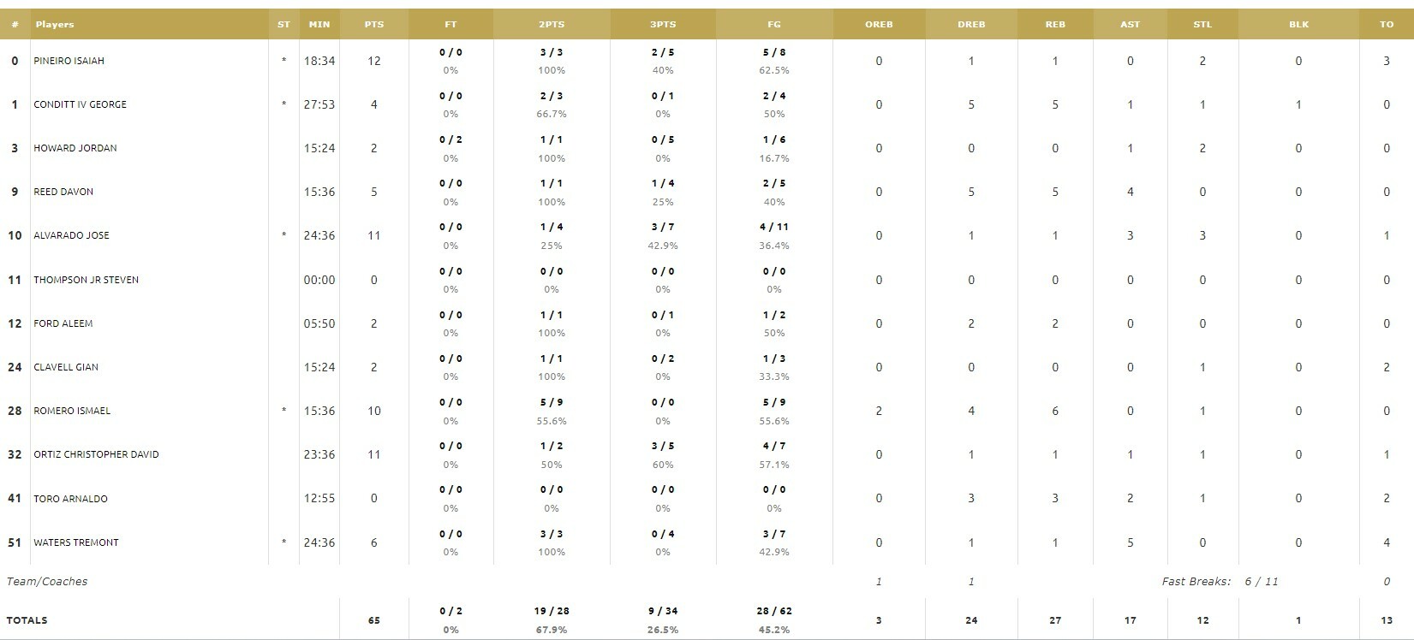The height and width of the screenshot is (640, 1414).
Task: Click the FG column header
Action: tap(774, 24)
